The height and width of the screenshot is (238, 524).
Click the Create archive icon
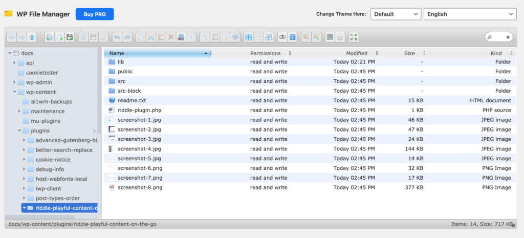[x=316, y=37]
